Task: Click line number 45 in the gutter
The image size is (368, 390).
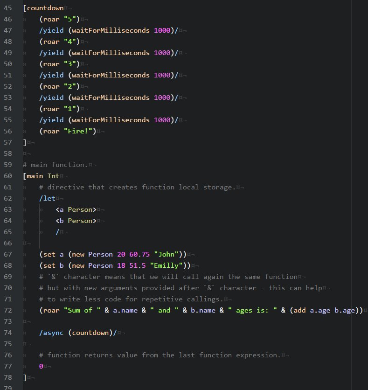Action: click(x=8, y=8)
